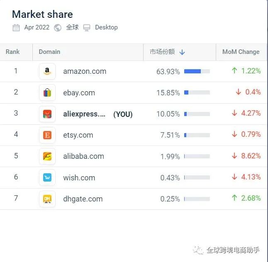Click the Apr 2022 date label
This screenshot has width=268, height=262.
point(37,27)
